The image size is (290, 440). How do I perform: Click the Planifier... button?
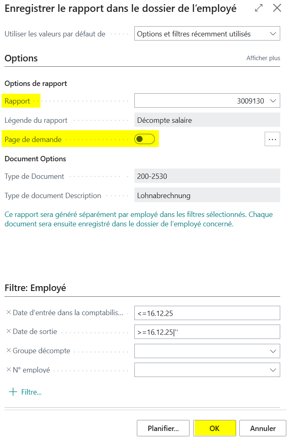pos(163,429)
